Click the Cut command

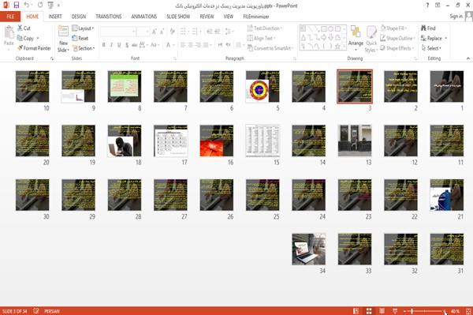24,28
